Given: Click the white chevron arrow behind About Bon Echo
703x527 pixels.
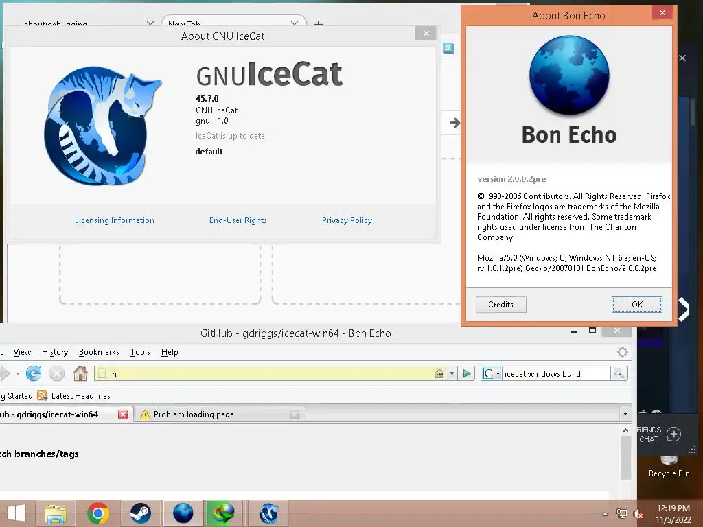Looking at the screenshot, I should tap(683, 309).
